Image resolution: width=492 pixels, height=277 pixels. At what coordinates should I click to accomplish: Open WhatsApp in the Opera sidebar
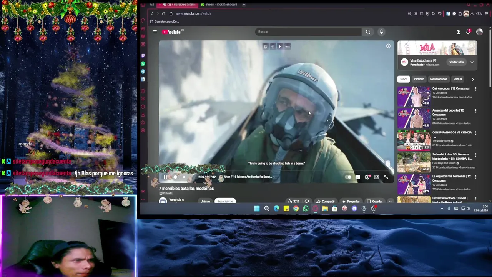[143, 63]
